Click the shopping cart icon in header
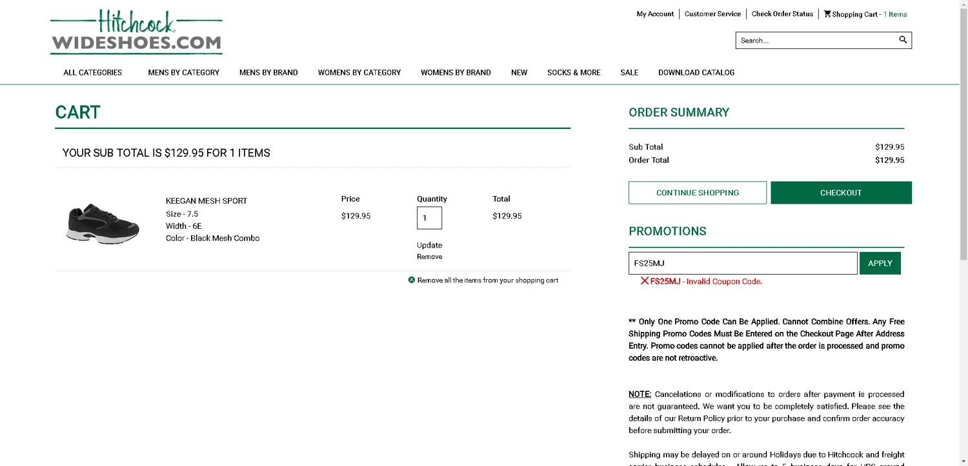This screenshot has height=466, width=968. (827, 14)
